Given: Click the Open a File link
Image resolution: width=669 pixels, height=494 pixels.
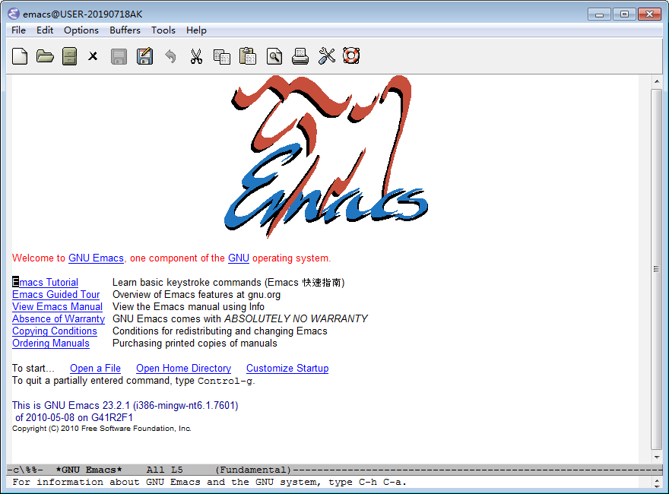Looking at the screenshot, I should tap(95, 368).
